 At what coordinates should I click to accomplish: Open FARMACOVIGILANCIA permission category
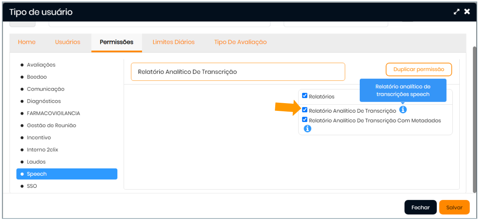click(53, 113)
